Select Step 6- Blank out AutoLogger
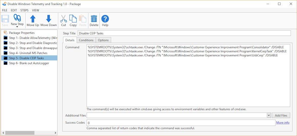 (29, 63)
